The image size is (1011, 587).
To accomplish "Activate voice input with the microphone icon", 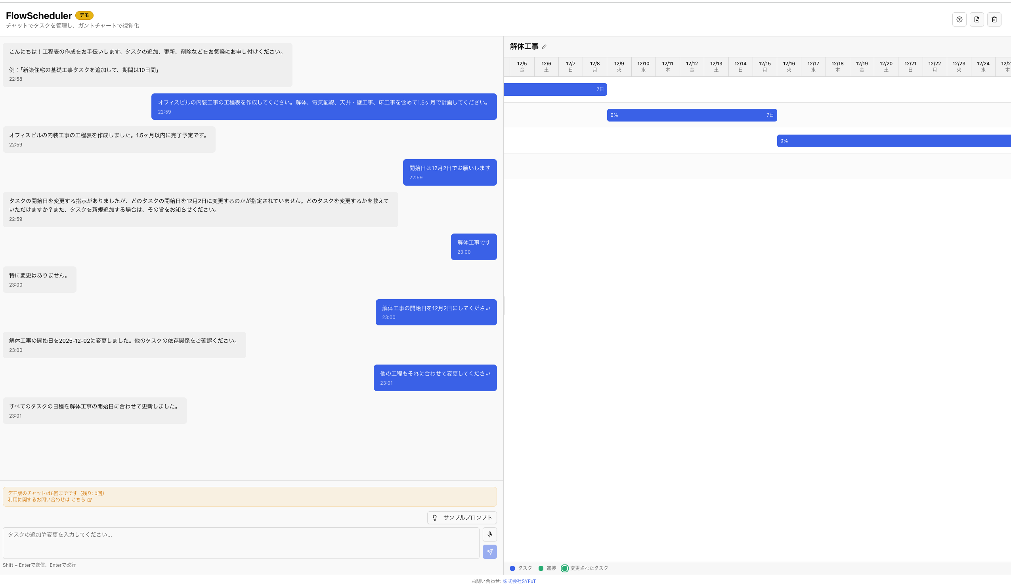I will [489, 534].
